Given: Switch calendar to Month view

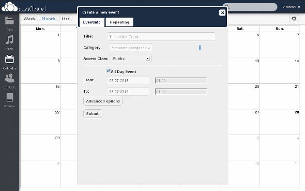Looking at the screenshot, I should click(x=49, y=19).
